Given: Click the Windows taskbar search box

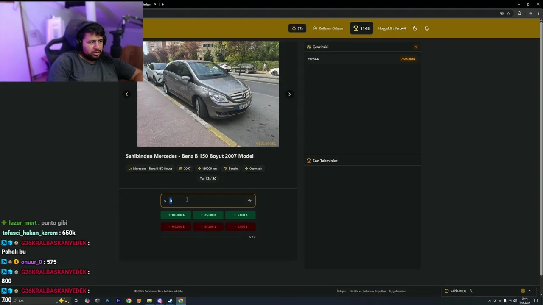Looking at the screenshot, I should pyautogui.click(x=41, y=301).
